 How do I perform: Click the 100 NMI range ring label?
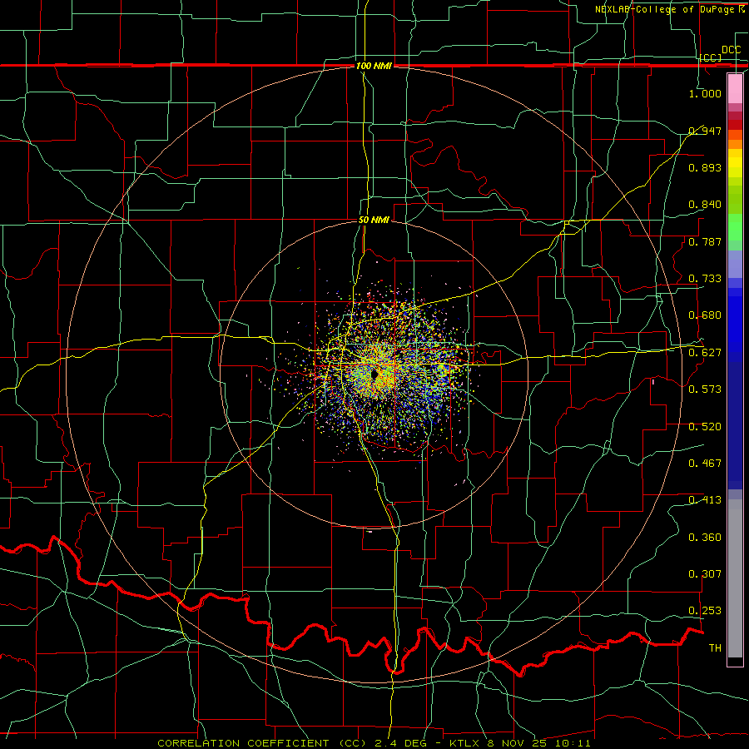(x=374, y=66)
